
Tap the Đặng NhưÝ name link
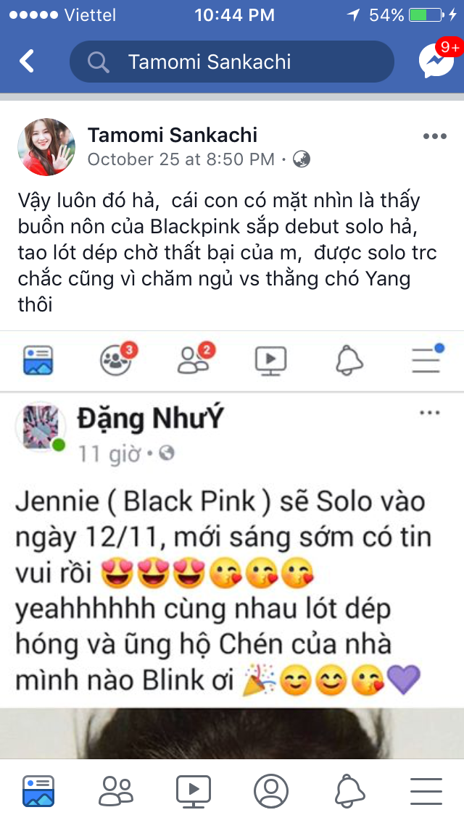(150, 420)
